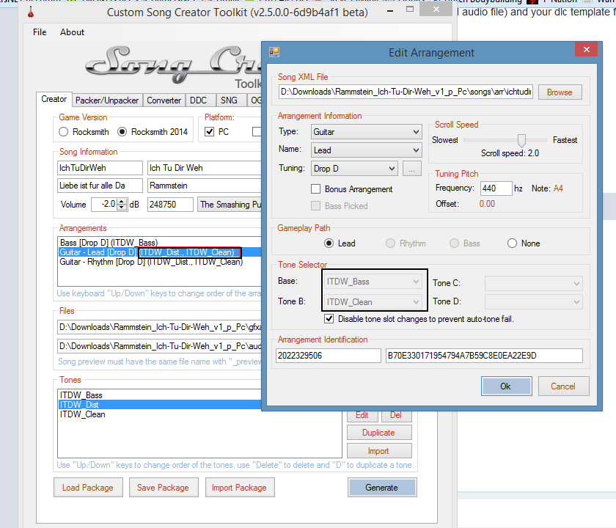Open the Tone D dropdown
This screenshot has width=616, height=528.
click(x=534, y=301)
